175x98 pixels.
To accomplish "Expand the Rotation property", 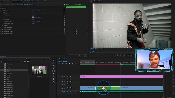I will click(2, 19).
